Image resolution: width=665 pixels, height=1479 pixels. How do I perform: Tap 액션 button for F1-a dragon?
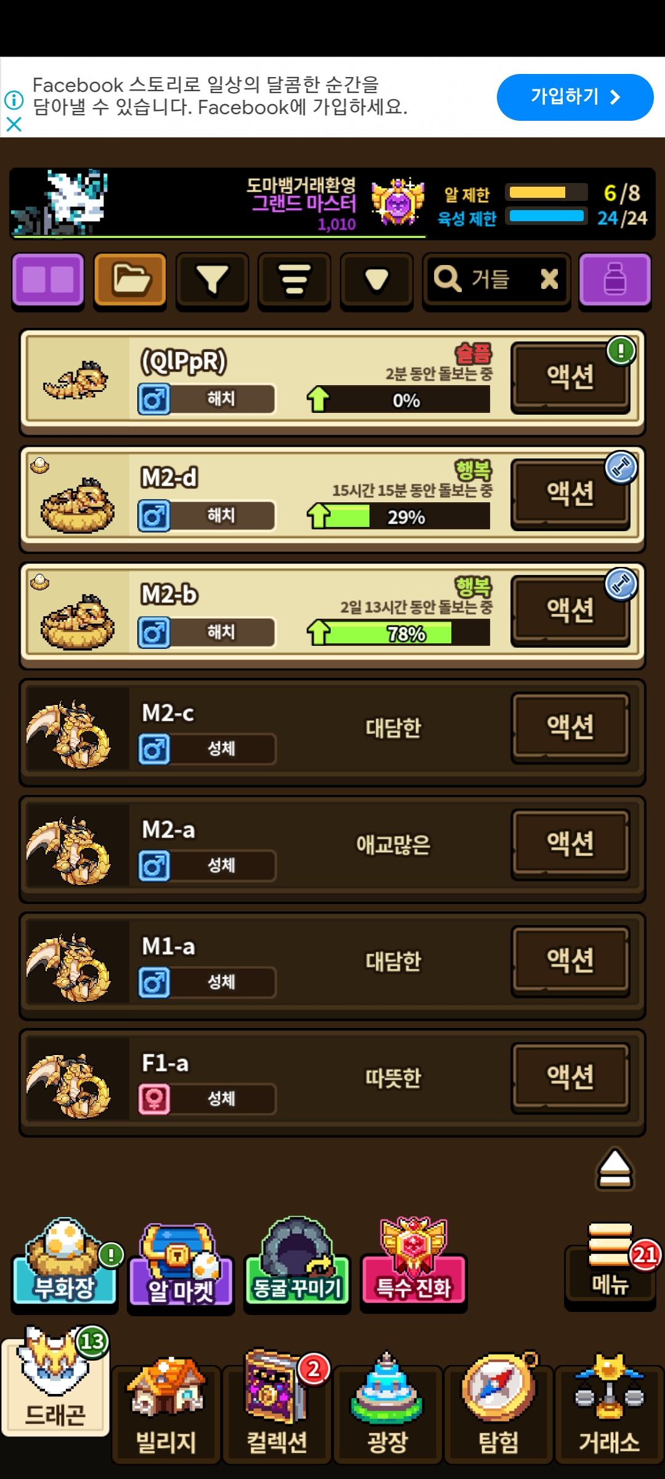coord(571,1077)
